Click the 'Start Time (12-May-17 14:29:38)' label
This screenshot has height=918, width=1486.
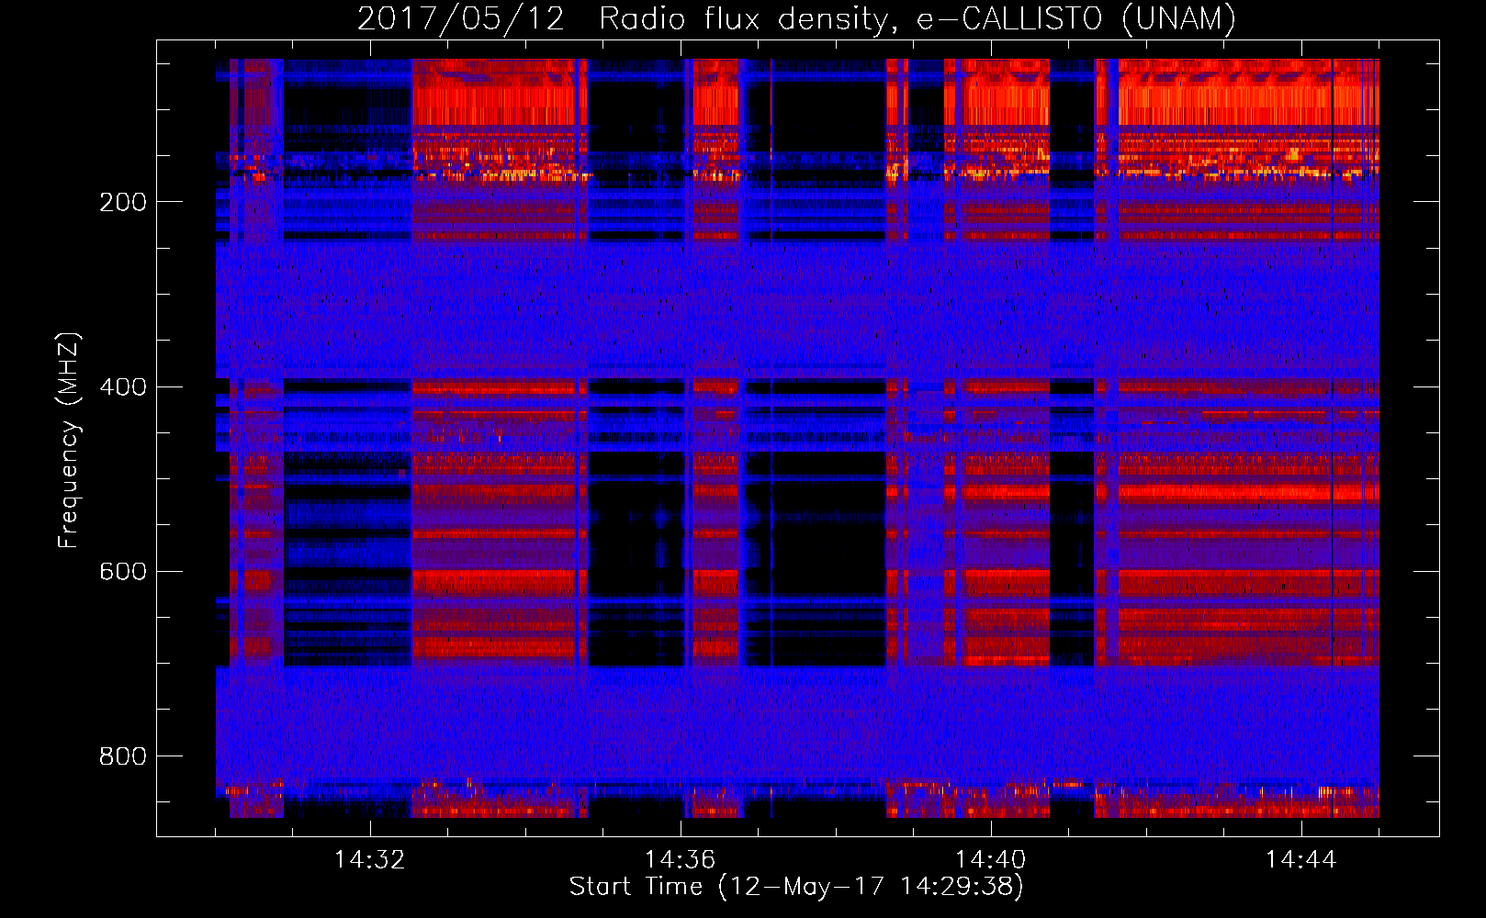(796, 887)
